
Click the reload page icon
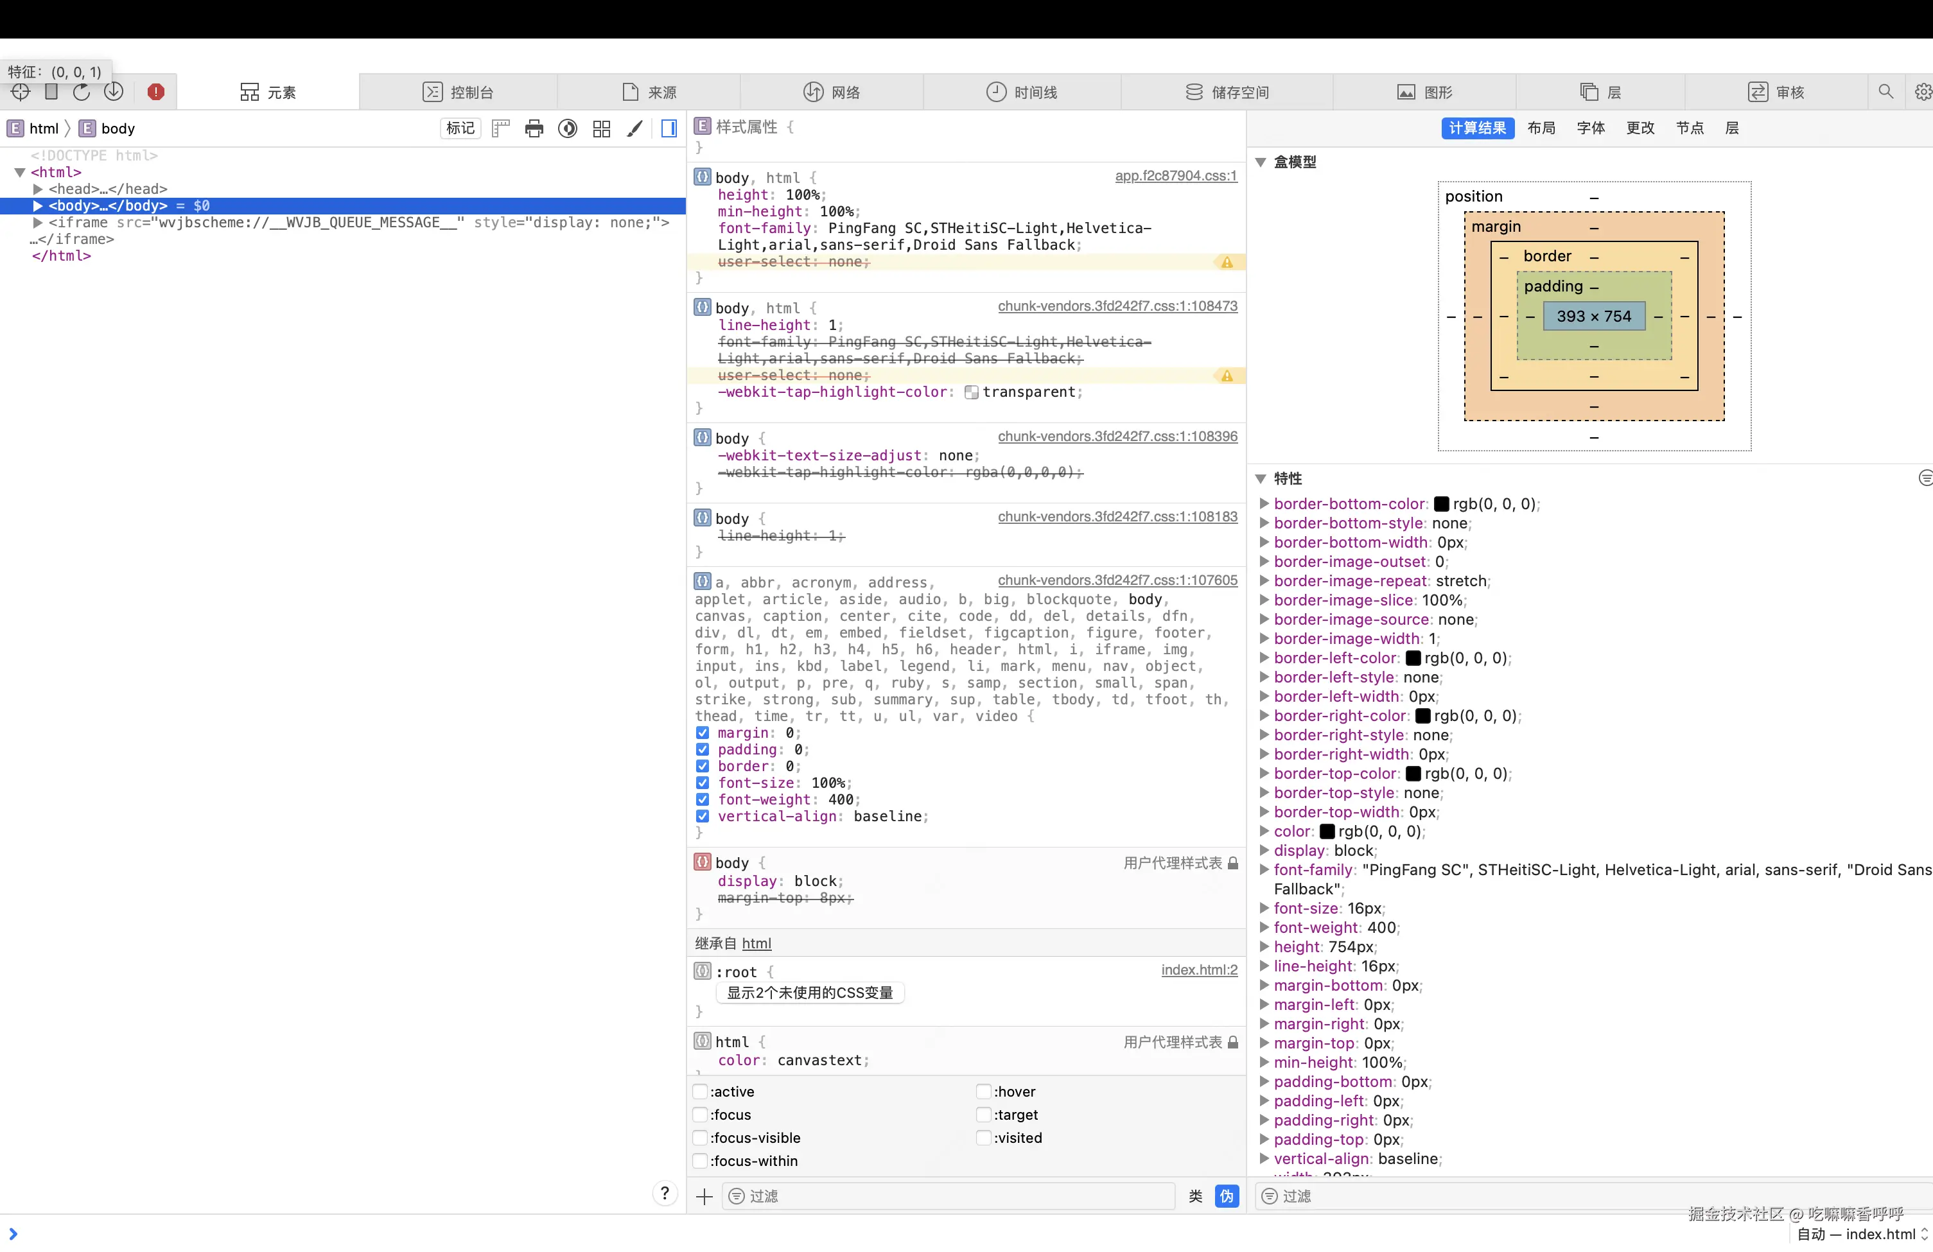point(81,92)
